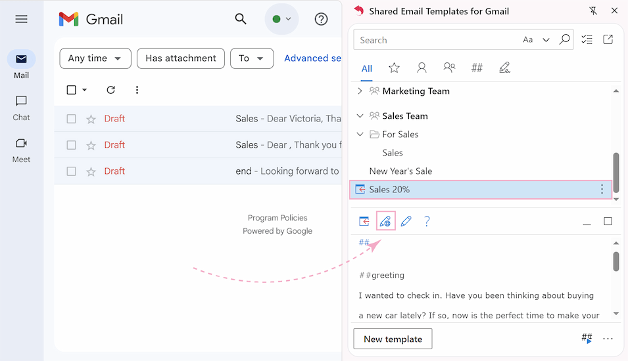Viewport: 628px width, 361px height.
Task: Tick checkbox of 'Sales - Dear , Thank you' draft
Action: (71, 144)
